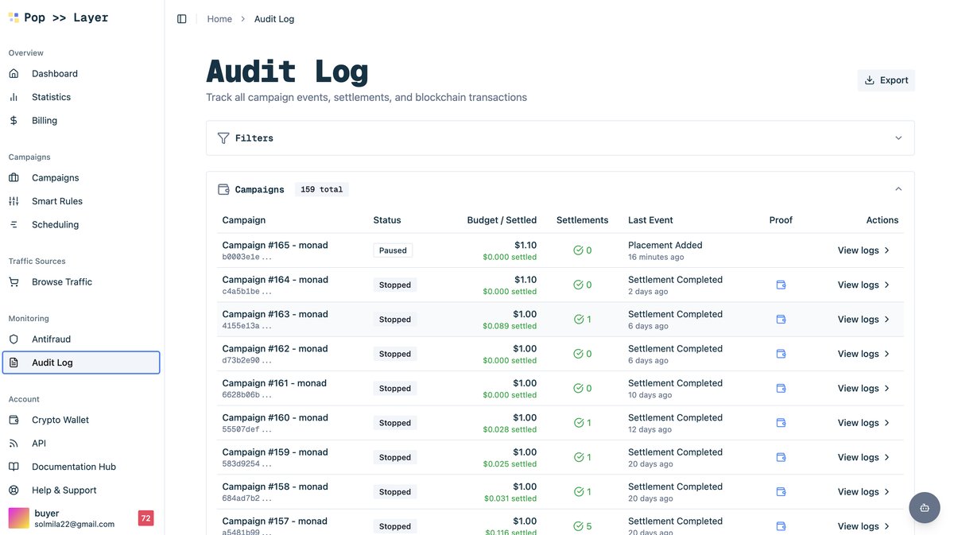Open the Scheduling menu item
The height and width of the screenshot is (535, 954).
pyautogui.click(x=55, y=224)
